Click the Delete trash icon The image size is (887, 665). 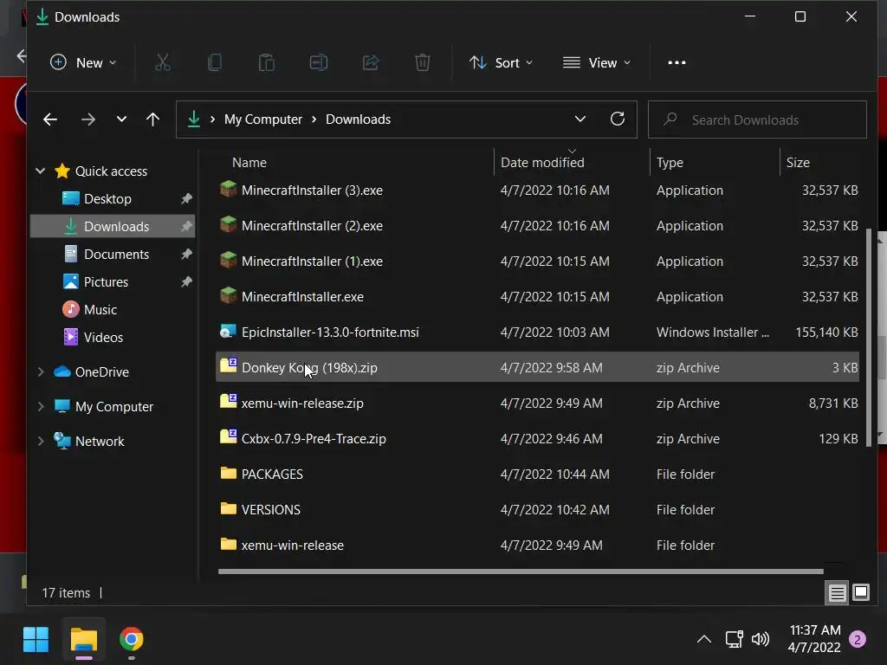coord(423,62)
